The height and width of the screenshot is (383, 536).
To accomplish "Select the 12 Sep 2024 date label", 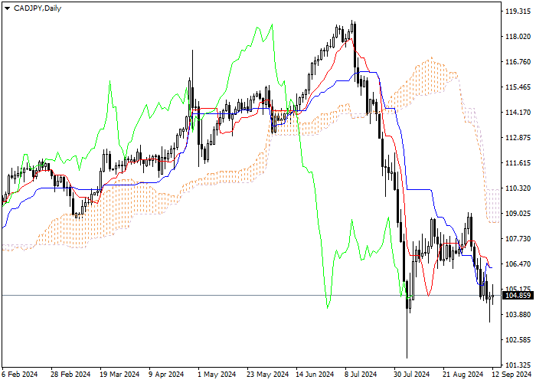I will 511,375.
